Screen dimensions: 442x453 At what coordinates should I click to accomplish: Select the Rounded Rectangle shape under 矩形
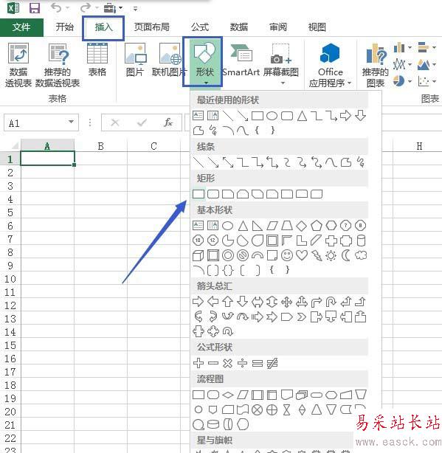pyautogui.click(x=213, y=194)
